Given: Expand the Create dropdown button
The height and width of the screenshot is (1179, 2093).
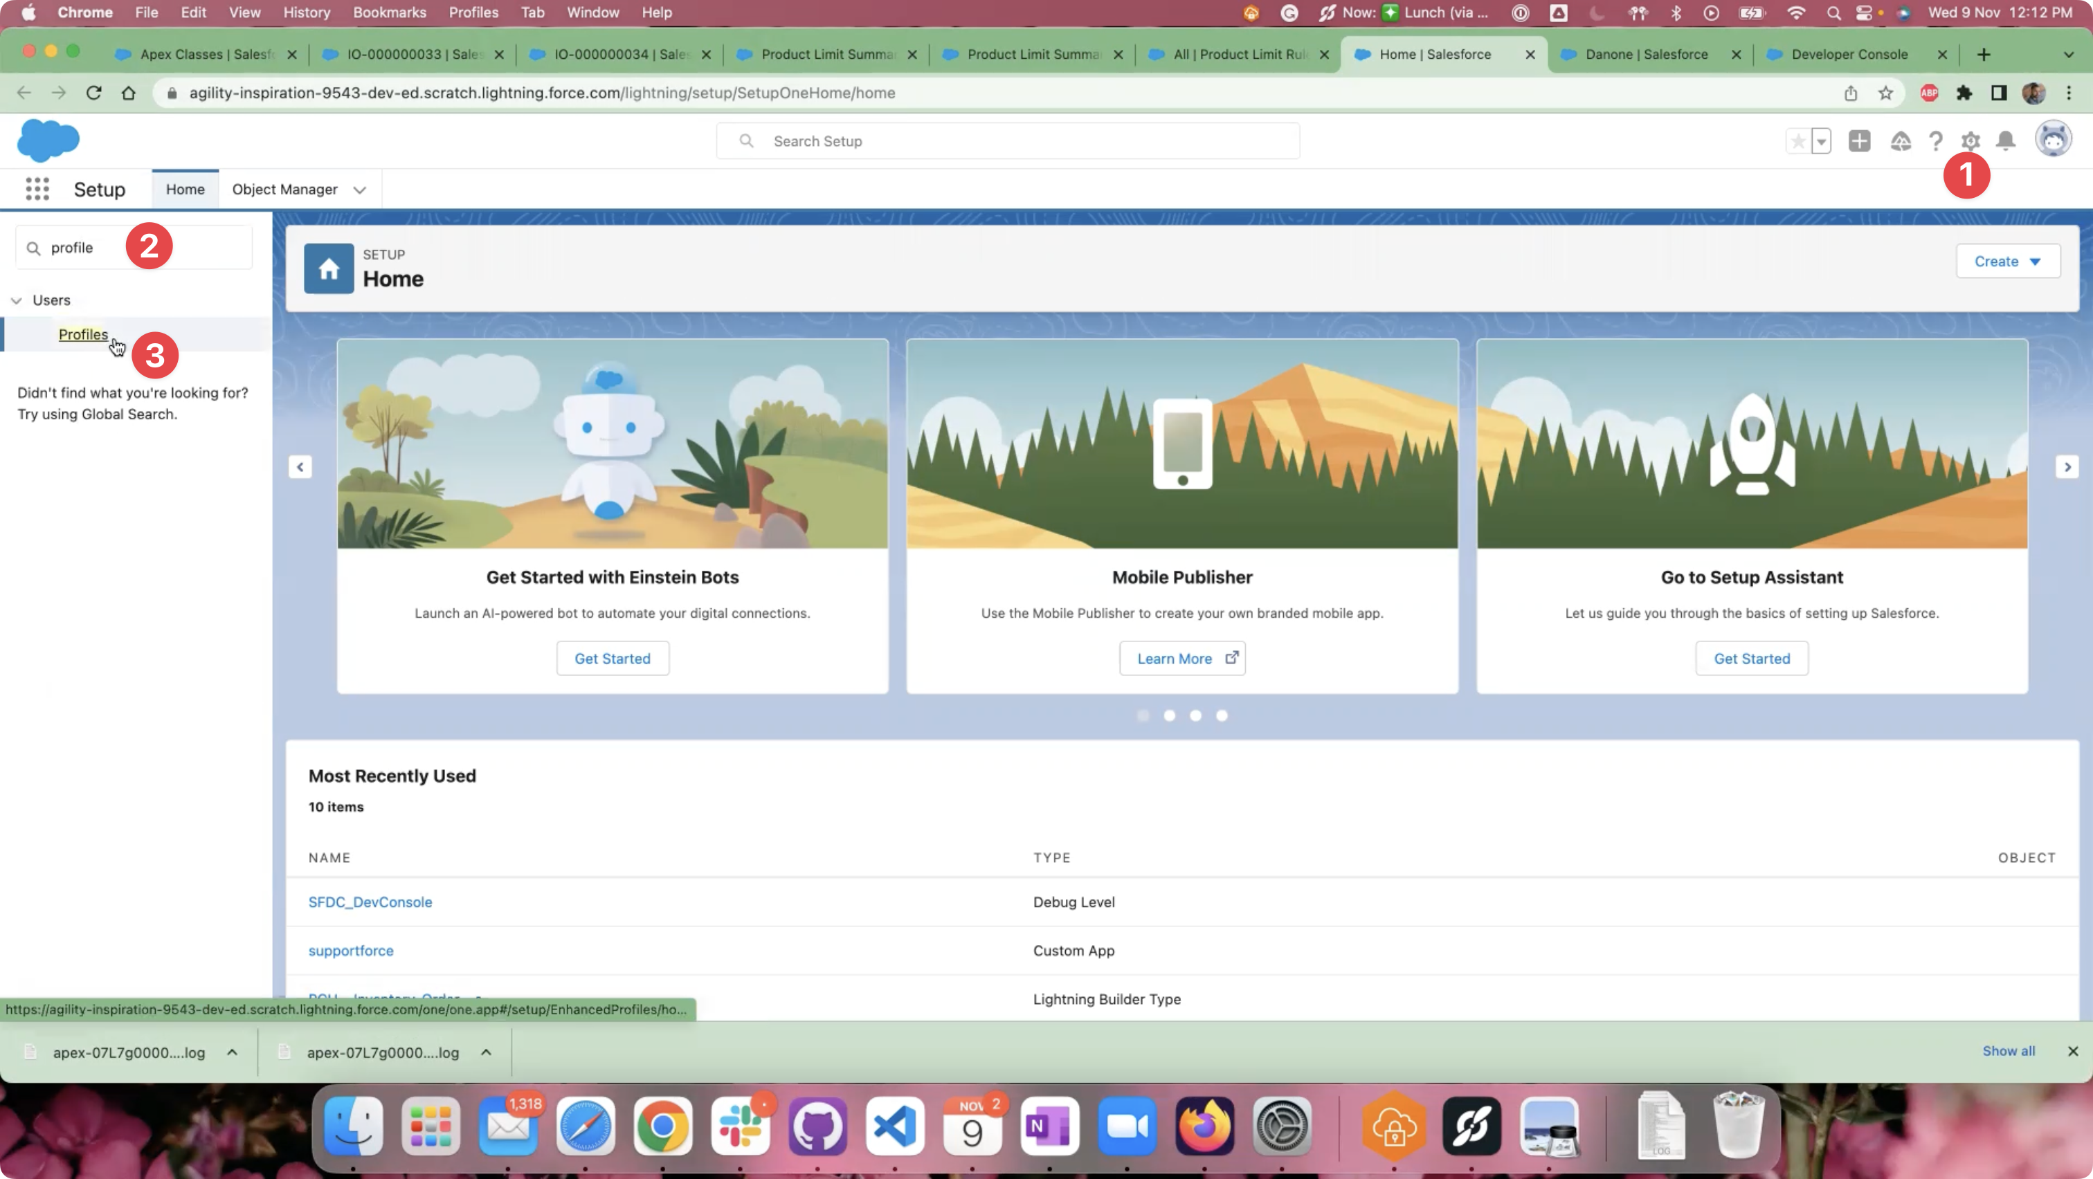Looking at the screenshot, I should tap(2007, 262).
